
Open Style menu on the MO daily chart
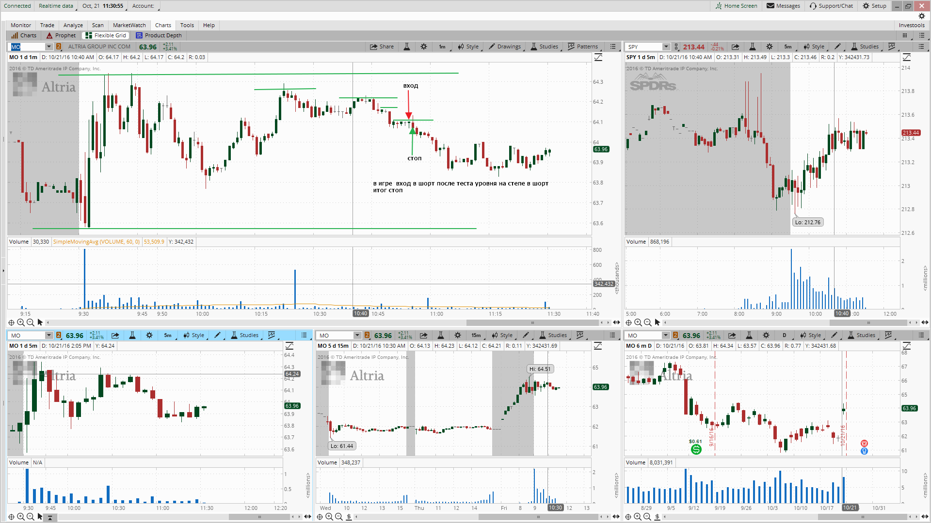click(810, 335)
